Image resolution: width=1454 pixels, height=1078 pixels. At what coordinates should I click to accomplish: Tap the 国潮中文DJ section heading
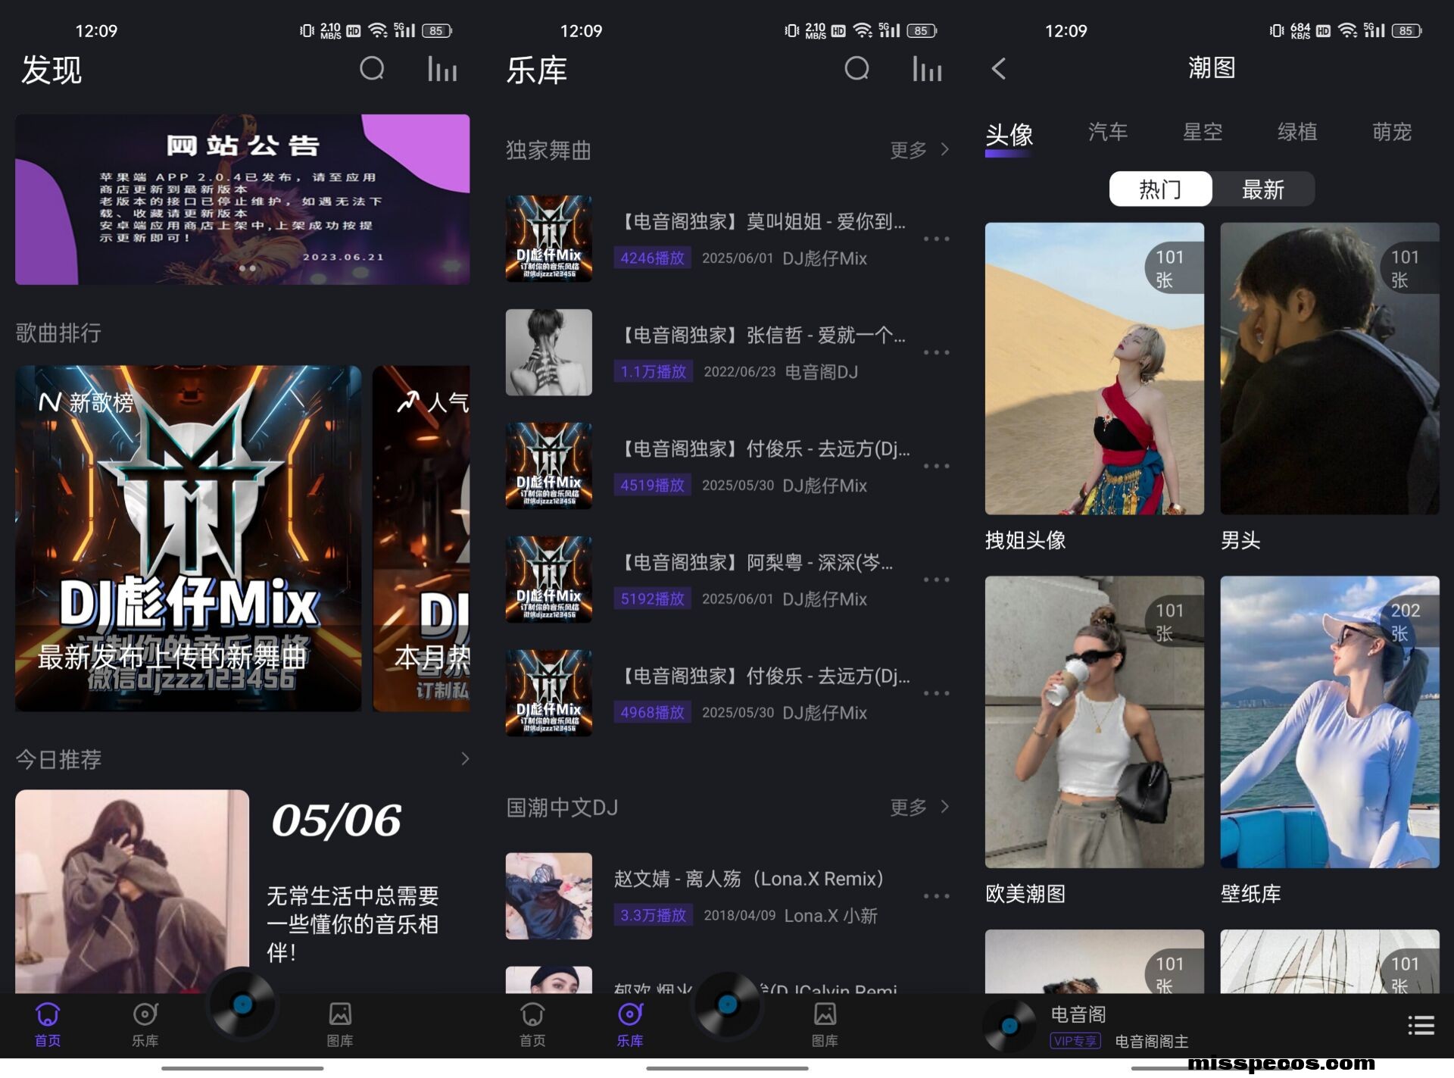coord(562,808)
